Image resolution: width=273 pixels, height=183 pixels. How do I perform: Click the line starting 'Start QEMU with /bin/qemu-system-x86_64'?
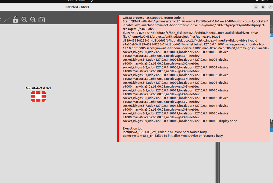pyautogui.click(x=195, y=21)
